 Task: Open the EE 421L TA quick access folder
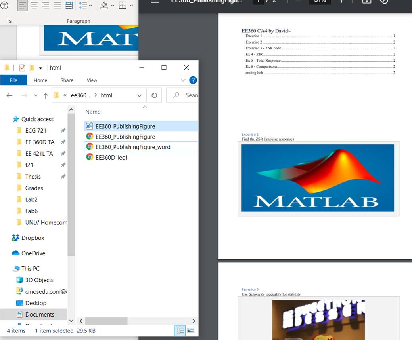pos(39,154)
